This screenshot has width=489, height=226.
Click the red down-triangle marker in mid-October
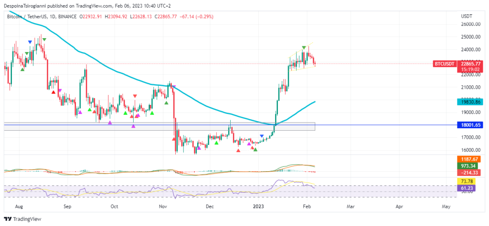135,96
